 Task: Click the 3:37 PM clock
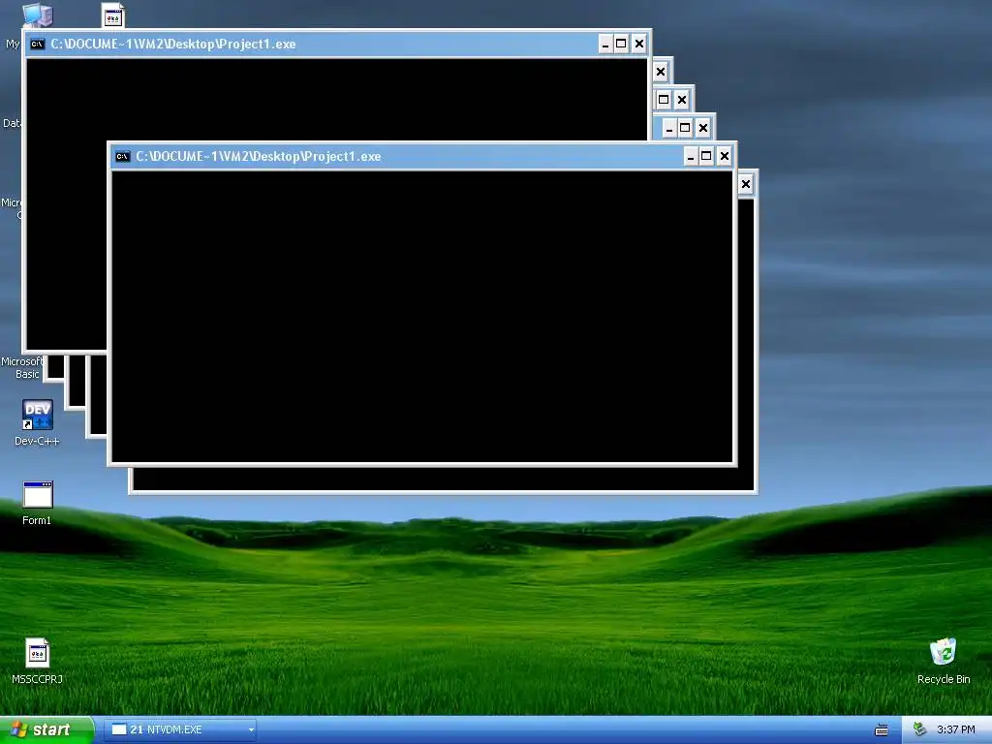click(955, 729)
